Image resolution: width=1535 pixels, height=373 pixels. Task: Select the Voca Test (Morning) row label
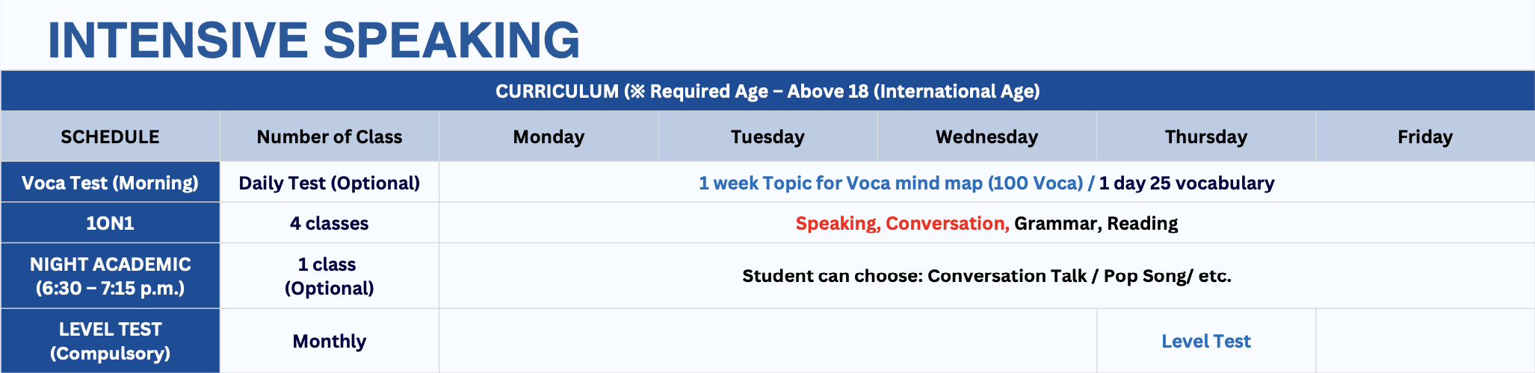coord(110,183)
